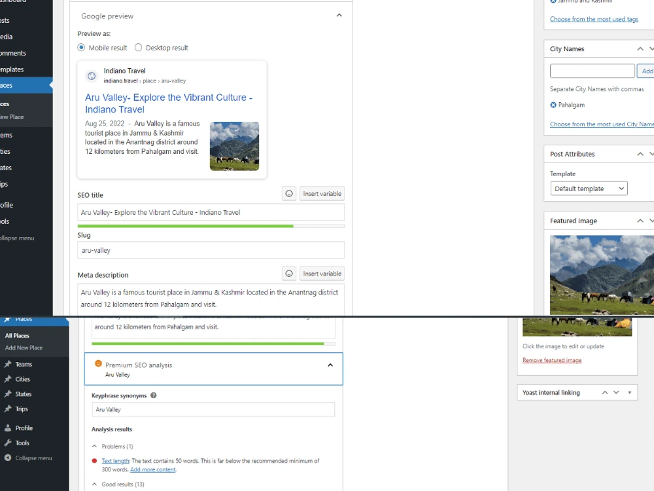Image resolution: width=654 pixels, height=491 pixels.
Task: Toggle the Yoast internal linking panel
Action: coord(630,392)
